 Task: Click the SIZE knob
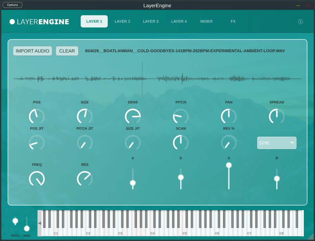point(85,116)
